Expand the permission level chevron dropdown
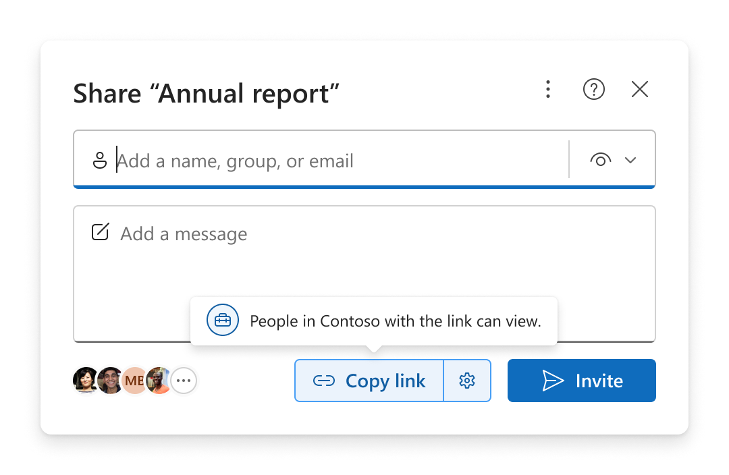The image size is (729, 475). 631,160
